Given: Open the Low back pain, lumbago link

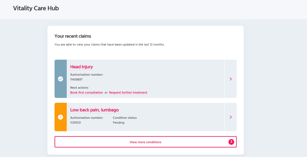Looking at the screenshot, I should click(x=94, y=110).
